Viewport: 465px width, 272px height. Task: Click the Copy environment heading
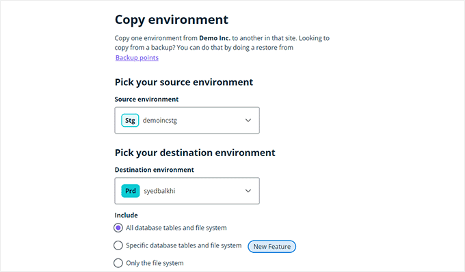point(172,20)
